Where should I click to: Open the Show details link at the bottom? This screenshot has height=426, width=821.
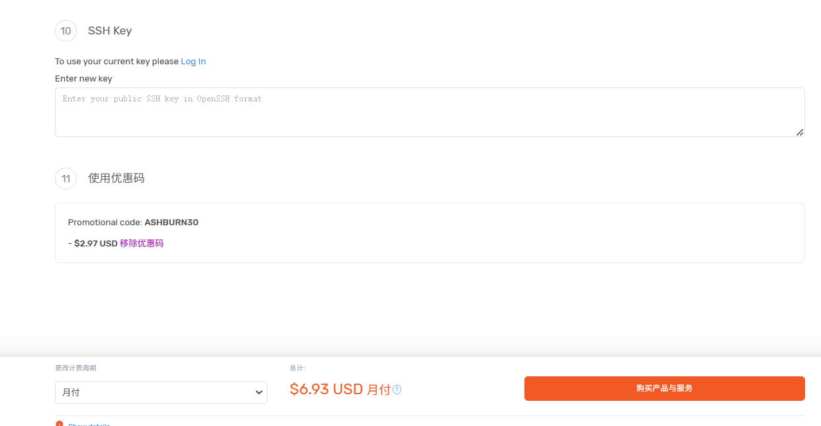88,425
